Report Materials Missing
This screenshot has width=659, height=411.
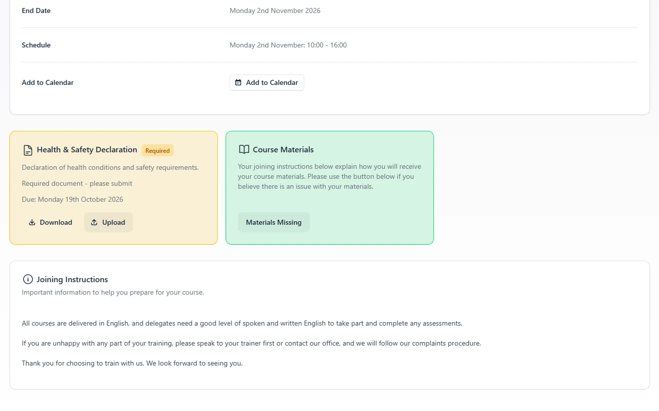[x=274, y=222]
